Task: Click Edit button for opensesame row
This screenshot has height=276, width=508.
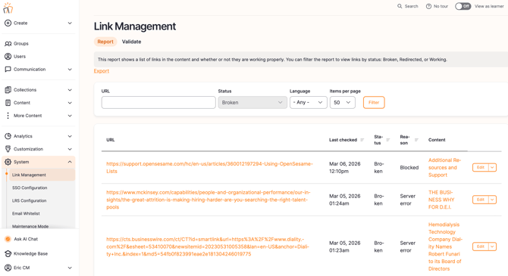Action: [481, 167]
